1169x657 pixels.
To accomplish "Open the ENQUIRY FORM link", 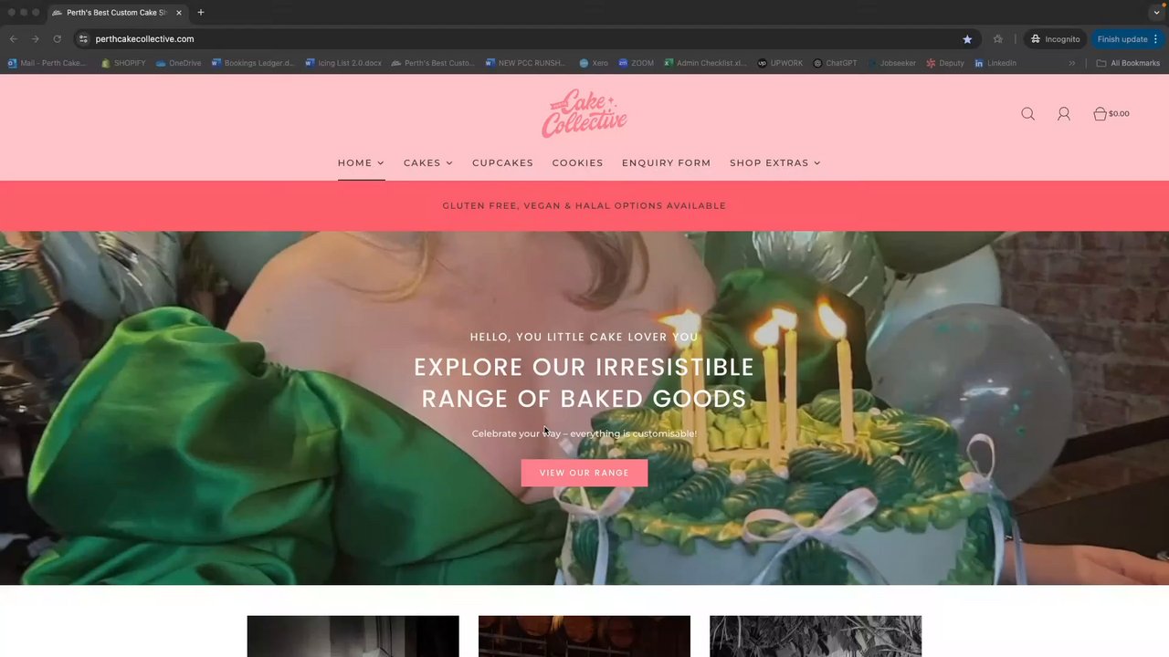I will (666, 162).
